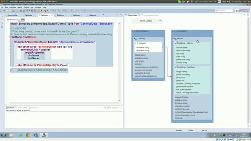Screen dimensions: 251x141
Task: Collapse the taxfilings : TaxFiling* section
Action: pos(176,67)
